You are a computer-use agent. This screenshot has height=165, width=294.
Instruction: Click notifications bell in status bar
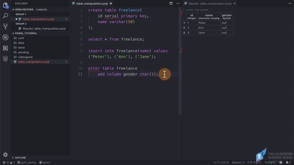coord(288,162)
